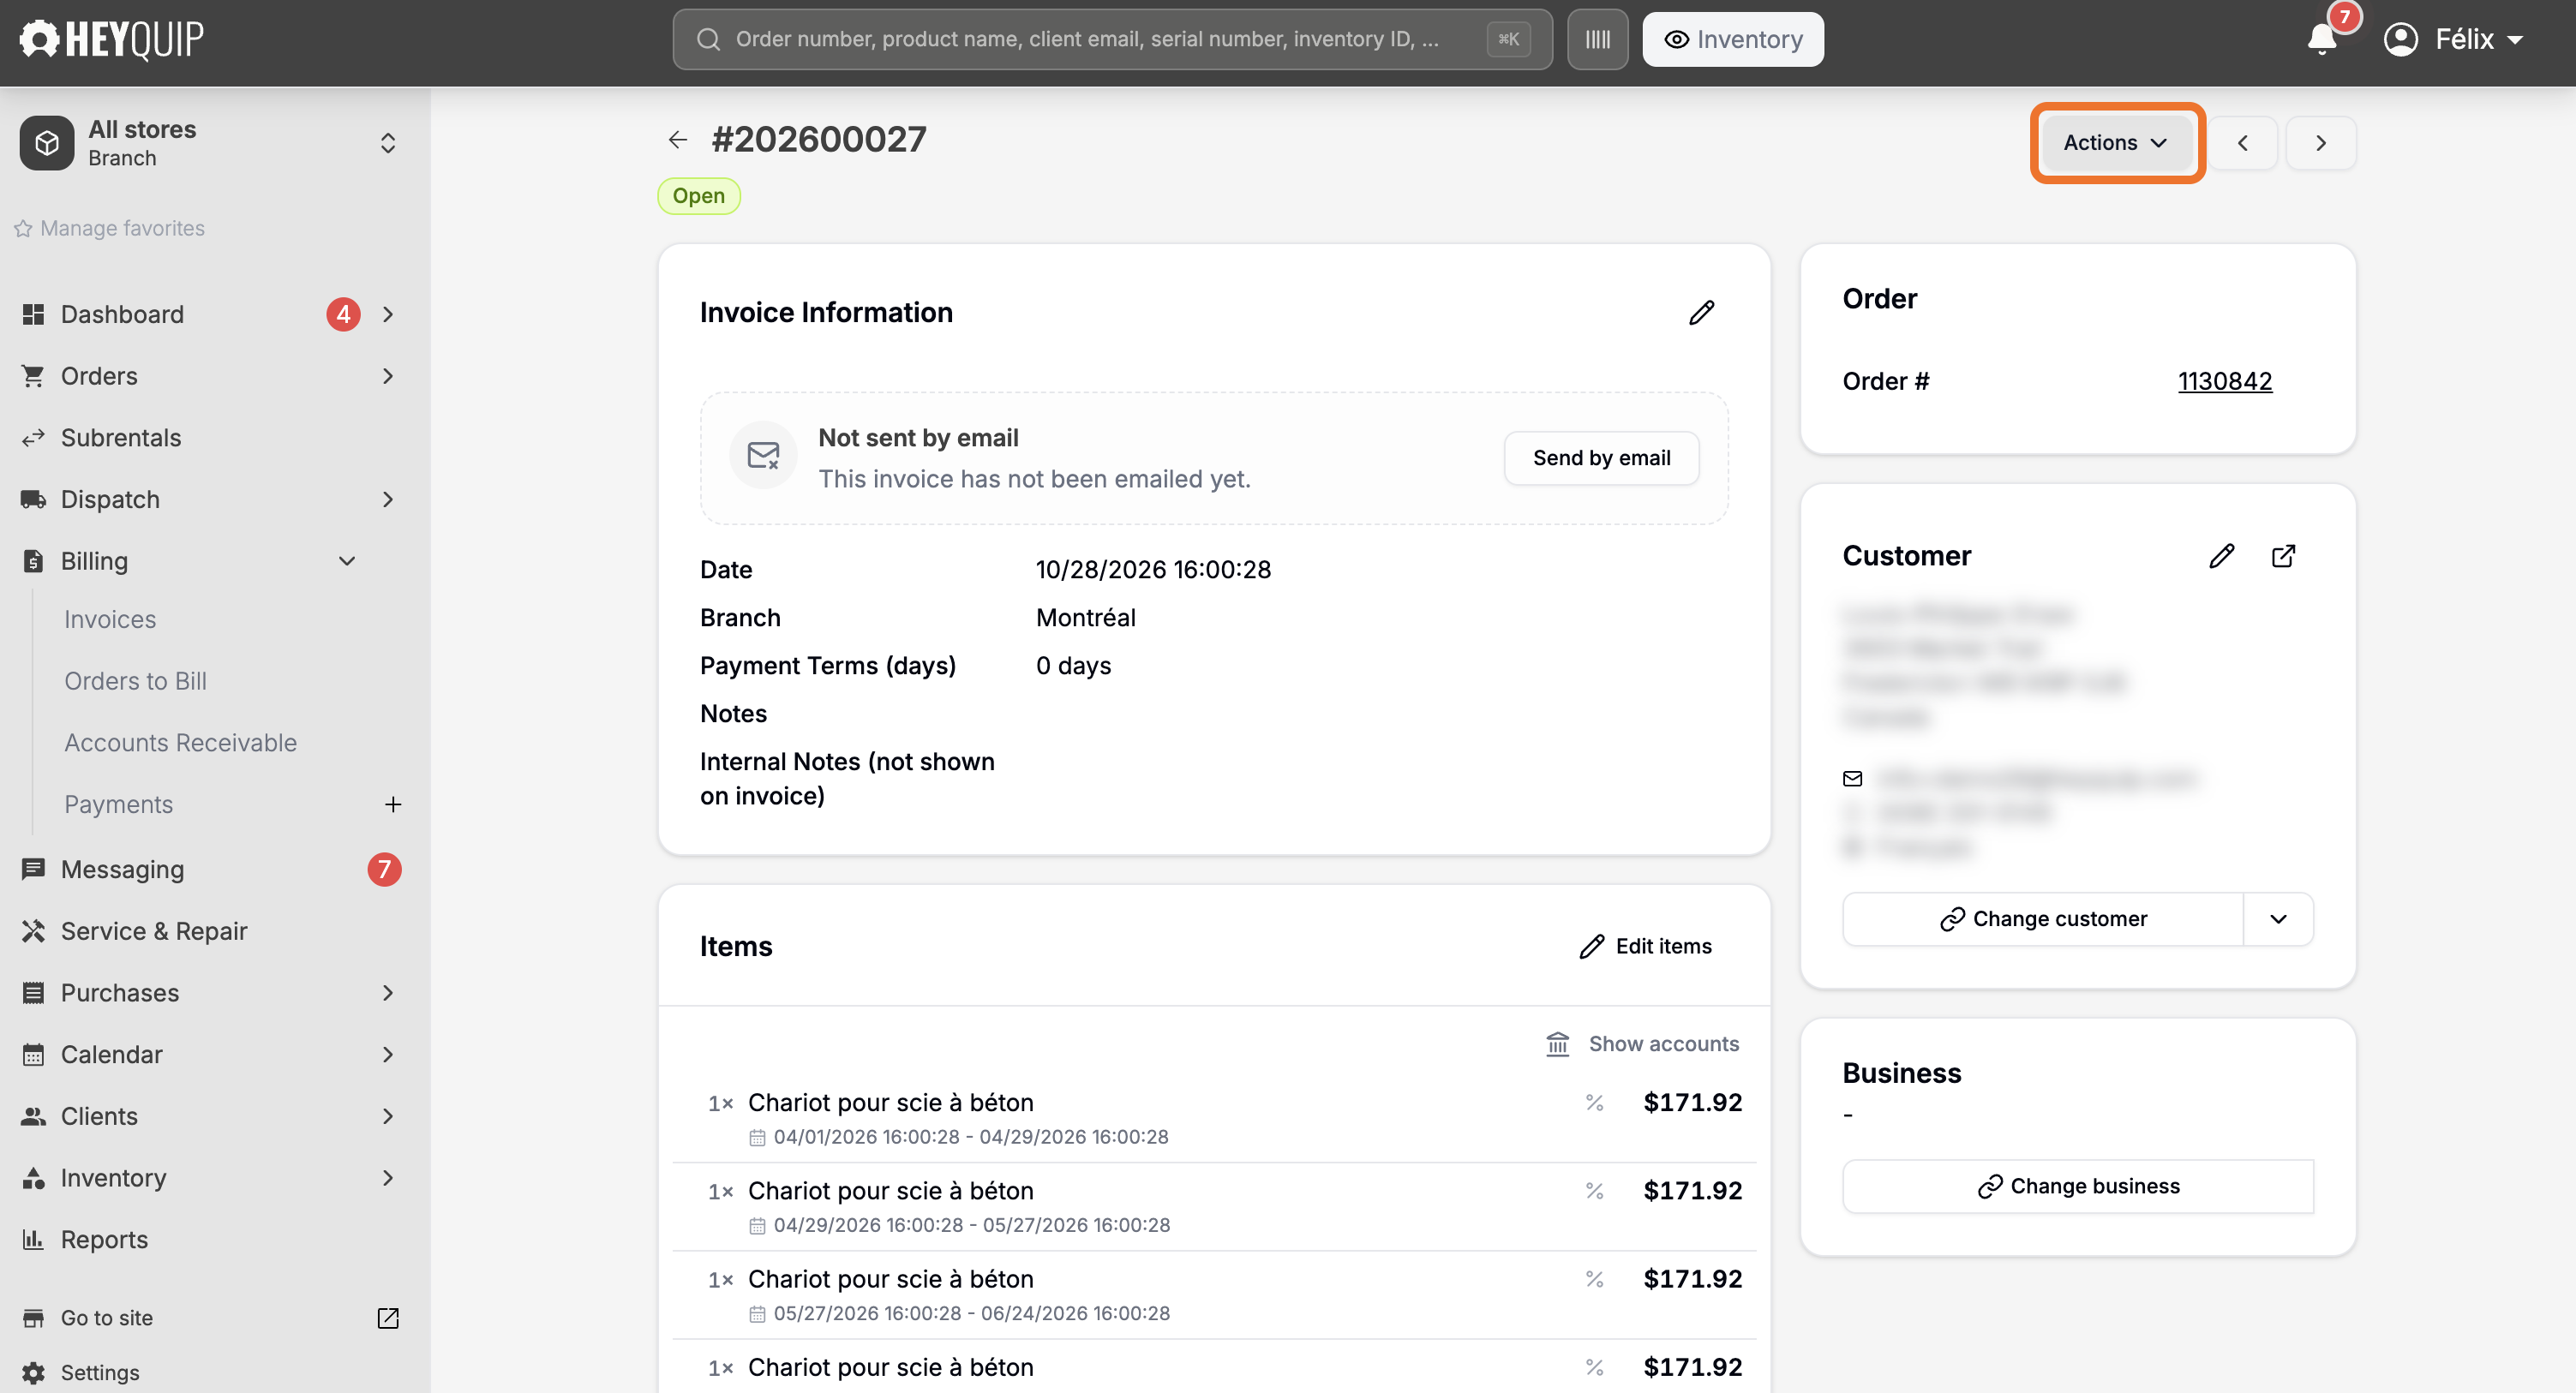Click the date value 10/28/2026 16:00:28
Viewport: 2576px width, 1393px height.
tap(1153, 570)
